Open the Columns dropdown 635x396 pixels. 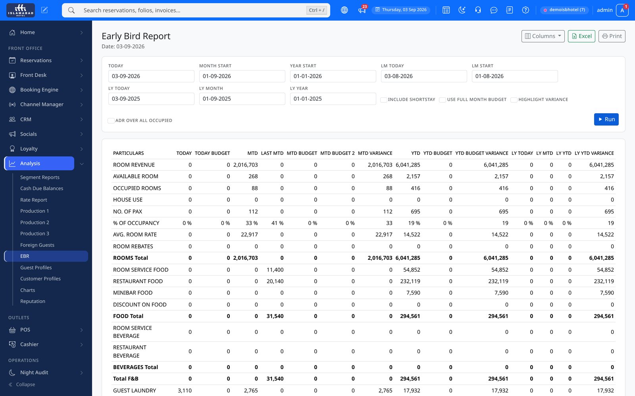click(543, 36)
